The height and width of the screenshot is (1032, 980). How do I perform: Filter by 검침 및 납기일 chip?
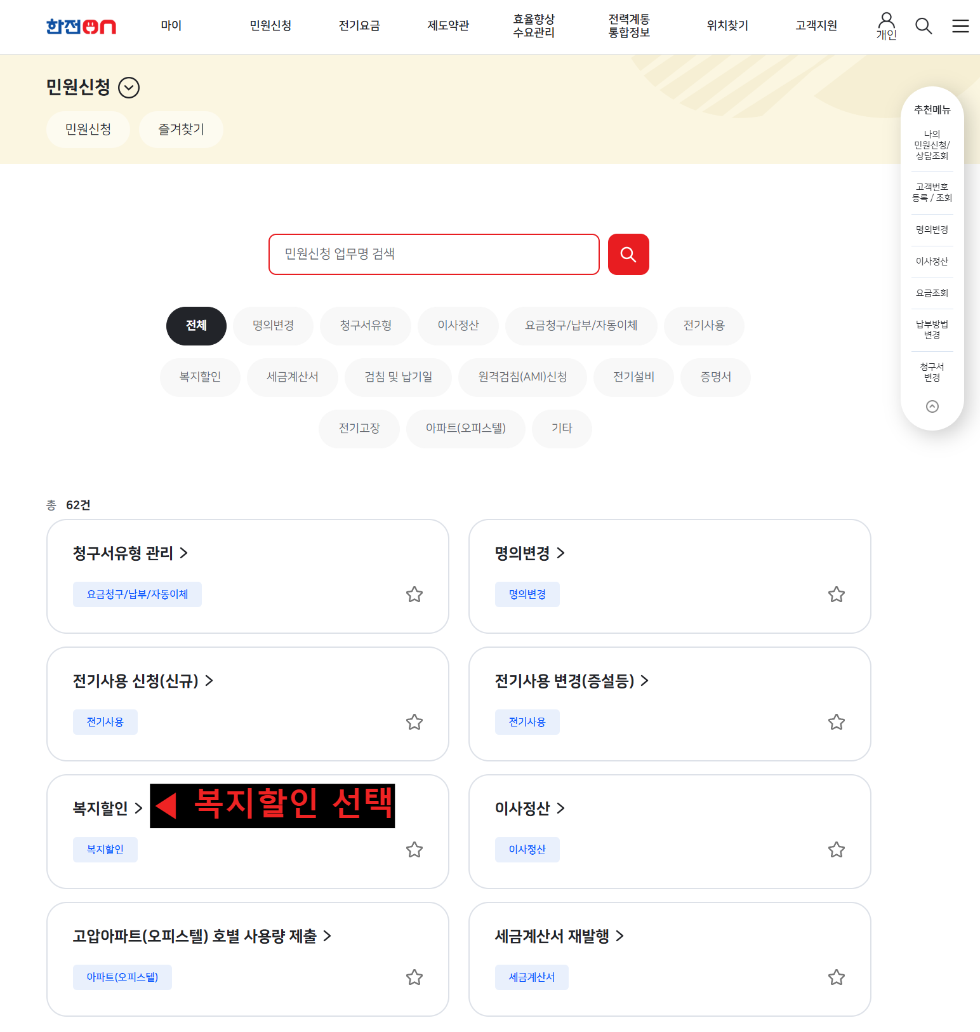[398, 377]
